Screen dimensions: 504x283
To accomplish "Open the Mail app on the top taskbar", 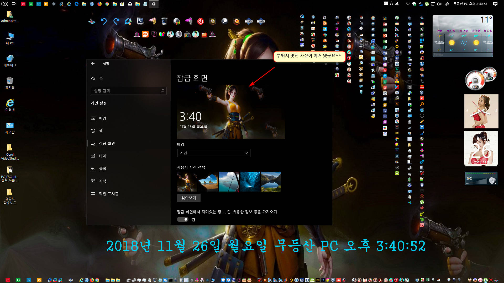I will [x=130, y=4].
